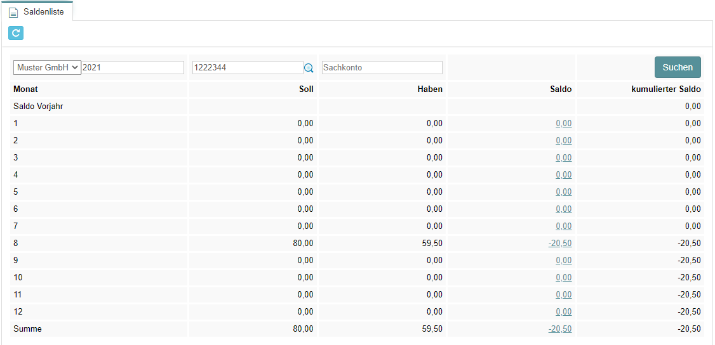Screen dimensions: 715x345
Task: Select the Haben 0,00 value in month 5
Action: (434, 192)
